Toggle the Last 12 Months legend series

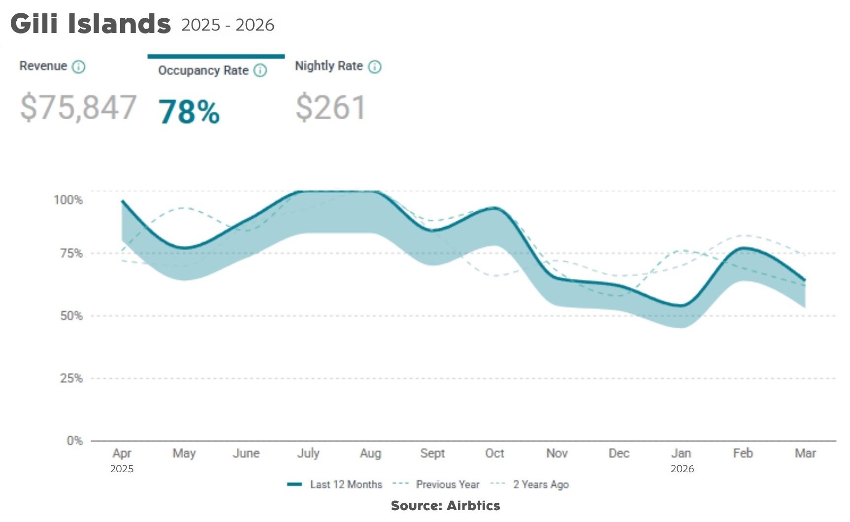pyautogui.click(x=346, y=485)
